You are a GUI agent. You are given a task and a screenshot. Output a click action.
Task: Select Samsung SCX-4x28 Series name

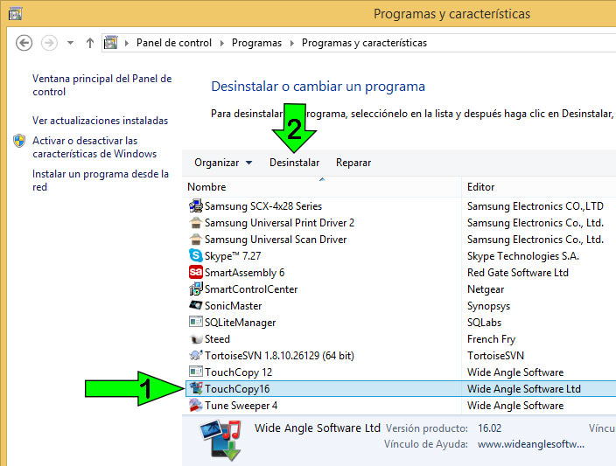tap(263, 206)
